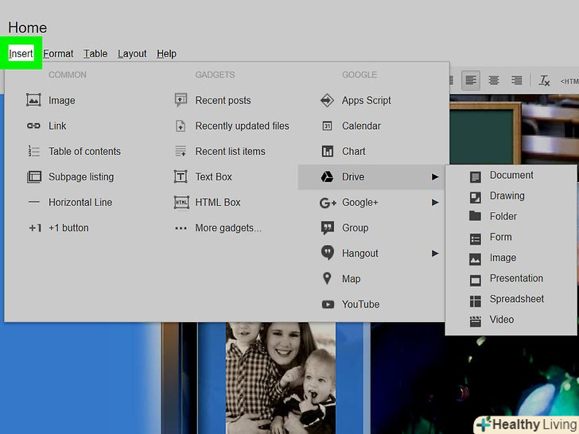Viewport: 579px width, 434px height.
Task: Expand the Hangout submenu arrow
Action: tap(435, 254)
